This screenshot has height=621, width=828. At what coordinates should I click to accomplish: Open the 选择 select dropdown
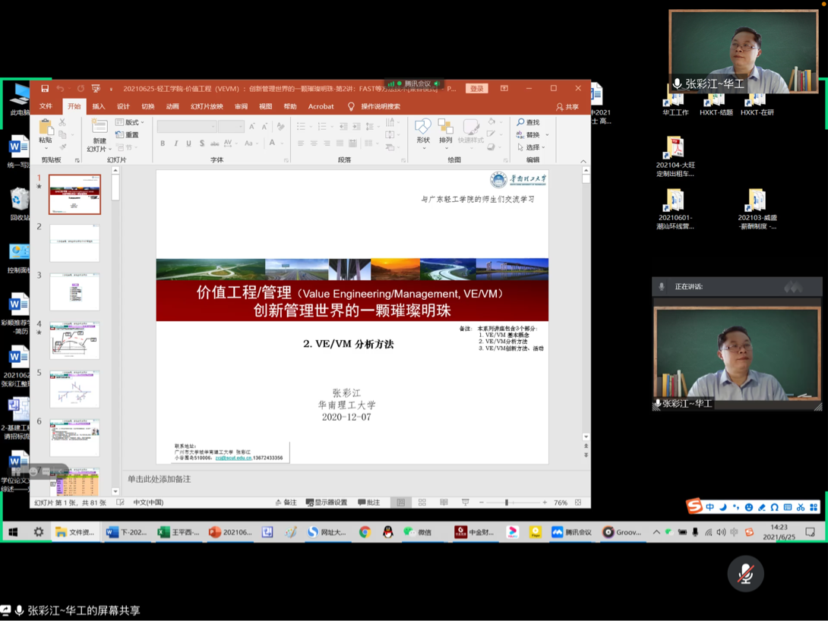click(533, 147)
